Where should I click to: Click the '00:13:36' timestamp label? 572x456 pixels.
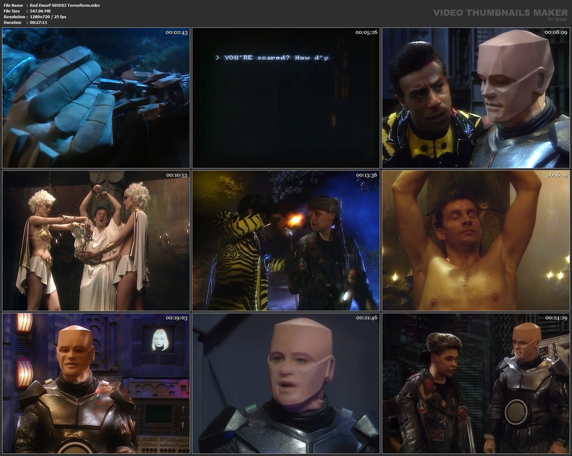[x=366, y=176]
